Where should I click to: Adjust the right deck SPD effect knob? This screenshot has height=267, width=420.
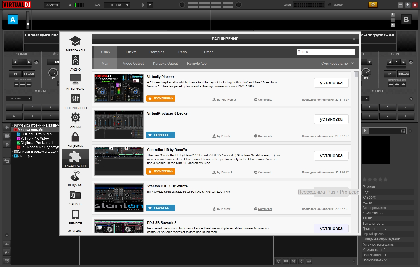tap(366, 72)
